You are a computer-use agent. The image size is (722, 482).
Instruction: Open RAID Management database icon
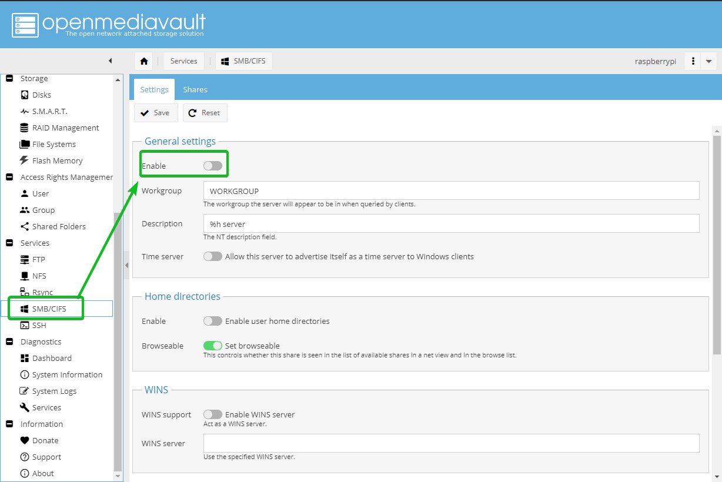(25, 128)
